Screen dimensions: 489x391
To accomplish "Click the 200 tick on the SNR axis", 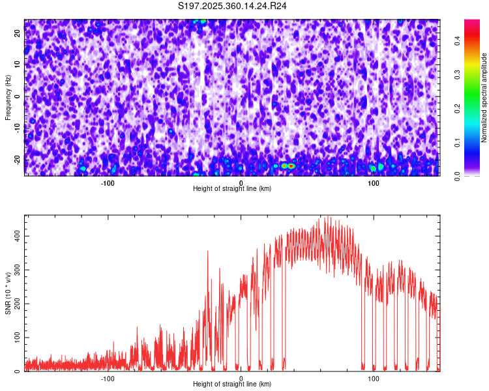I will click(17, 303).
